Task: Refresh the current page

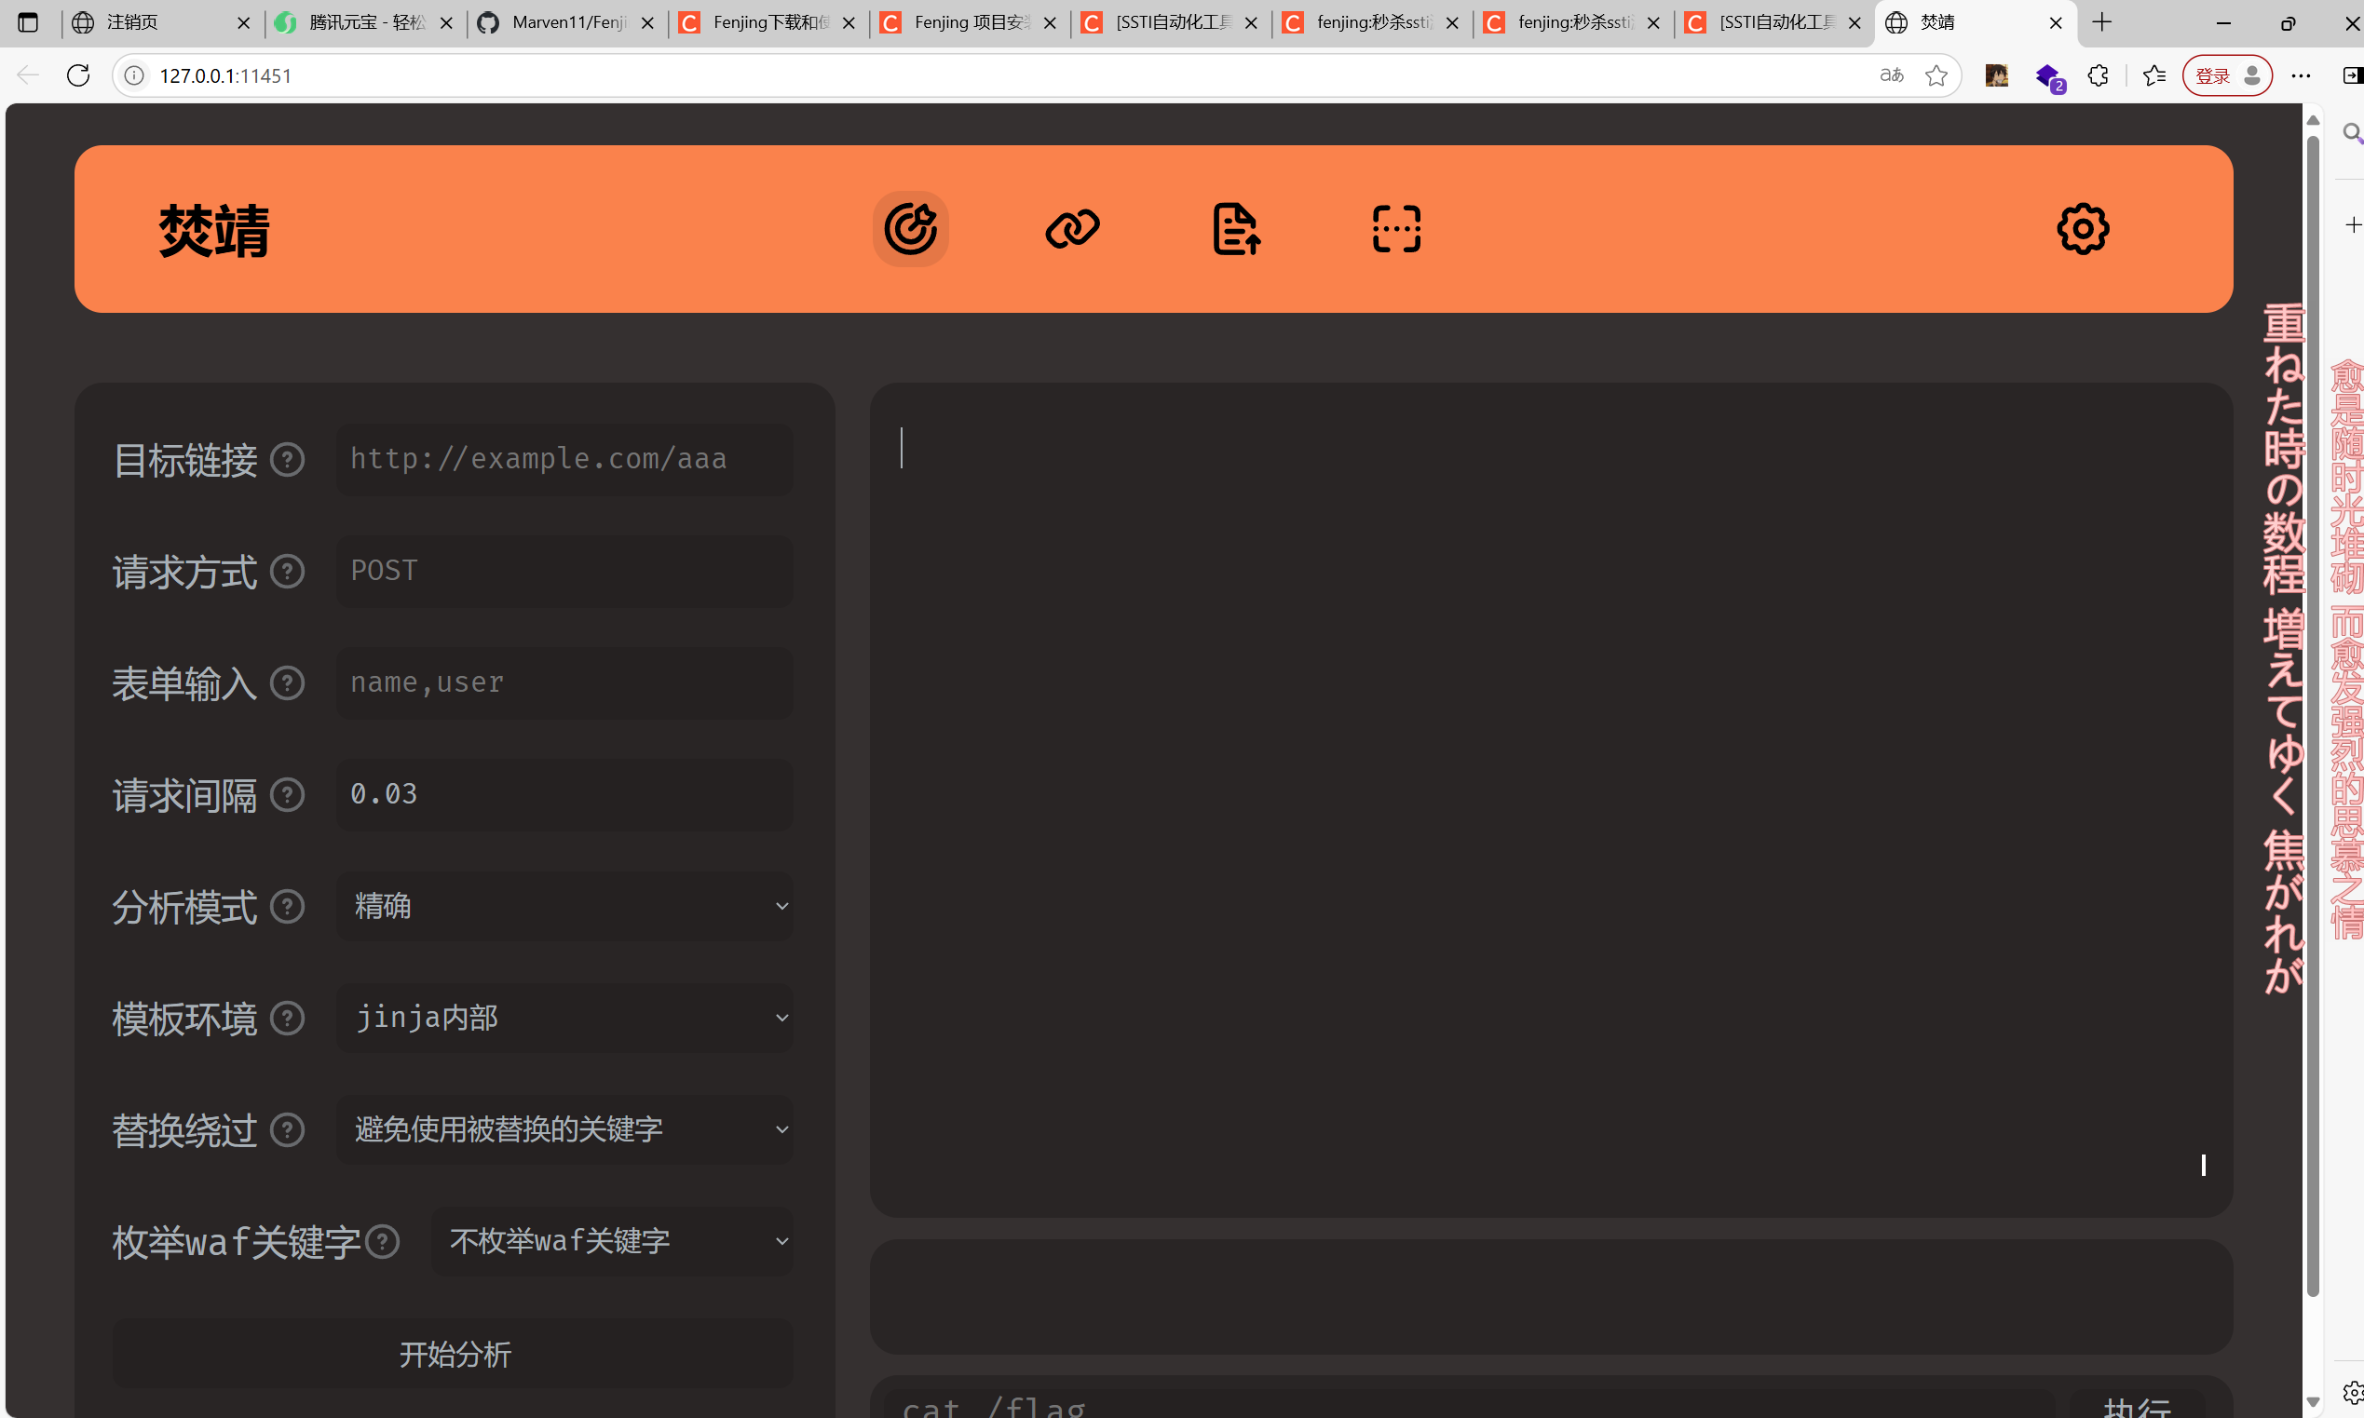Action: pos(78,74)
